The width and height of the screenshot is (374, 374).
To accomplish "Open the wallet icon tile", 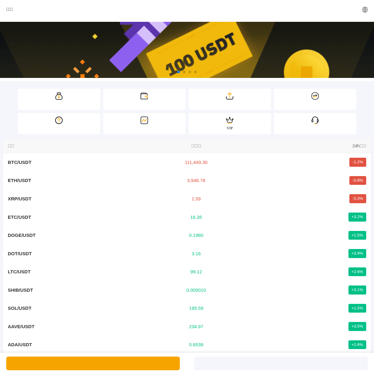I will click(144, 99).
